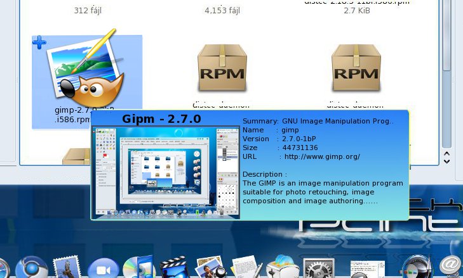Open the text document window dock icon
This screenshot has width=463, height=278.
(x=367, y=269)
